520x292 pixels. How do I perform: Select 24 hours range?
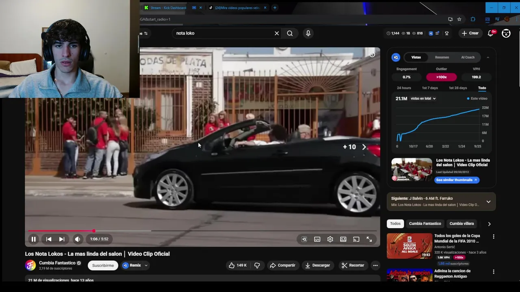coord(404,88)
